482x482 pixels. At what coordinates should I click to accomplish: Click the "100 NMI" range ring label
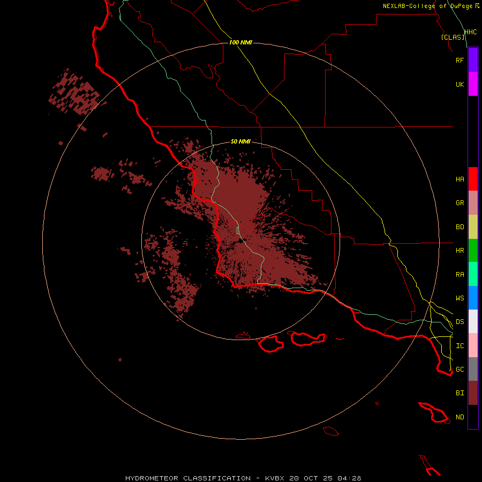[x=240, y=42]
